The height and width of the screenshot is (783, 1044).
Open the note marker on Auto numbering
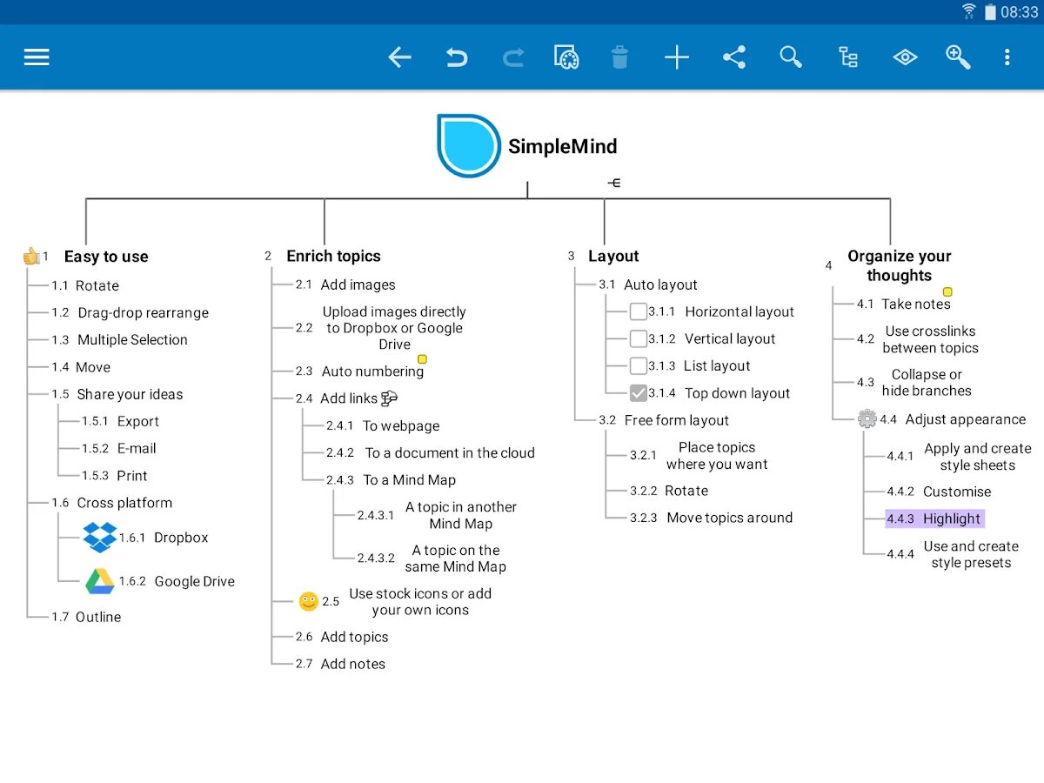423,359
